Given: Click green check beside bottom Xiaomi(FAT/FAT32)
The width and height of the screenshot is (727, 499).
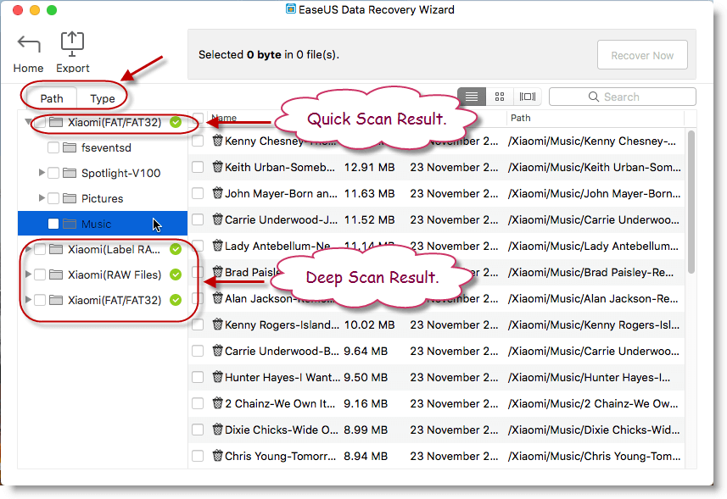Looking at the screenshot, I should (176, 300).
